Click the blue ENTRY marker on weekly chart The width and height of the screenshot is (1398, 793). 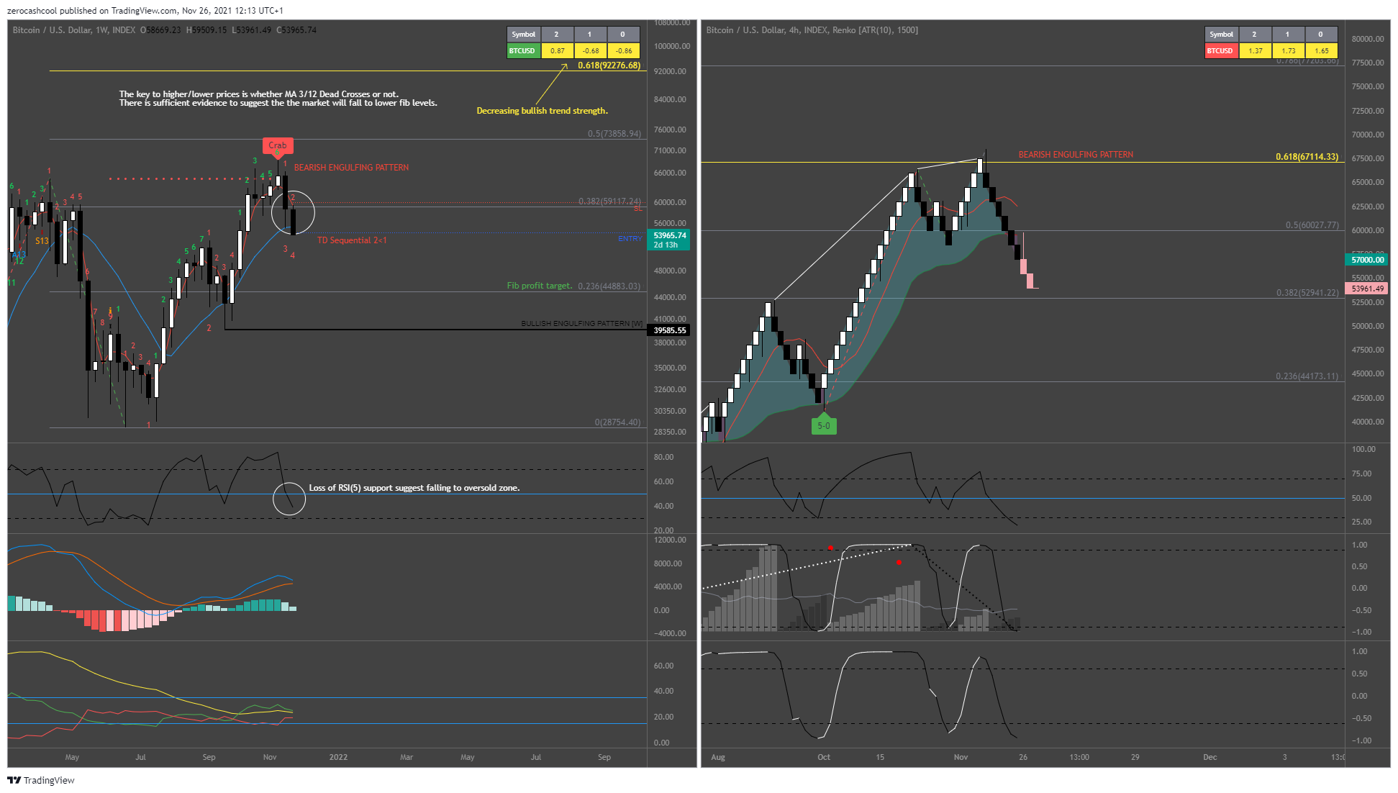tap(630, 239)
